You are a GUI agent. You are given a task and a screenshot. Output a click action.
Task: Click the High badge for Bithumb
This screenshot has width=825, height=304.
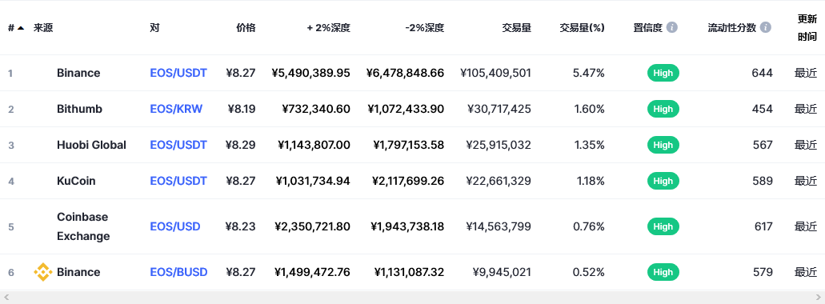click(663, 109)
